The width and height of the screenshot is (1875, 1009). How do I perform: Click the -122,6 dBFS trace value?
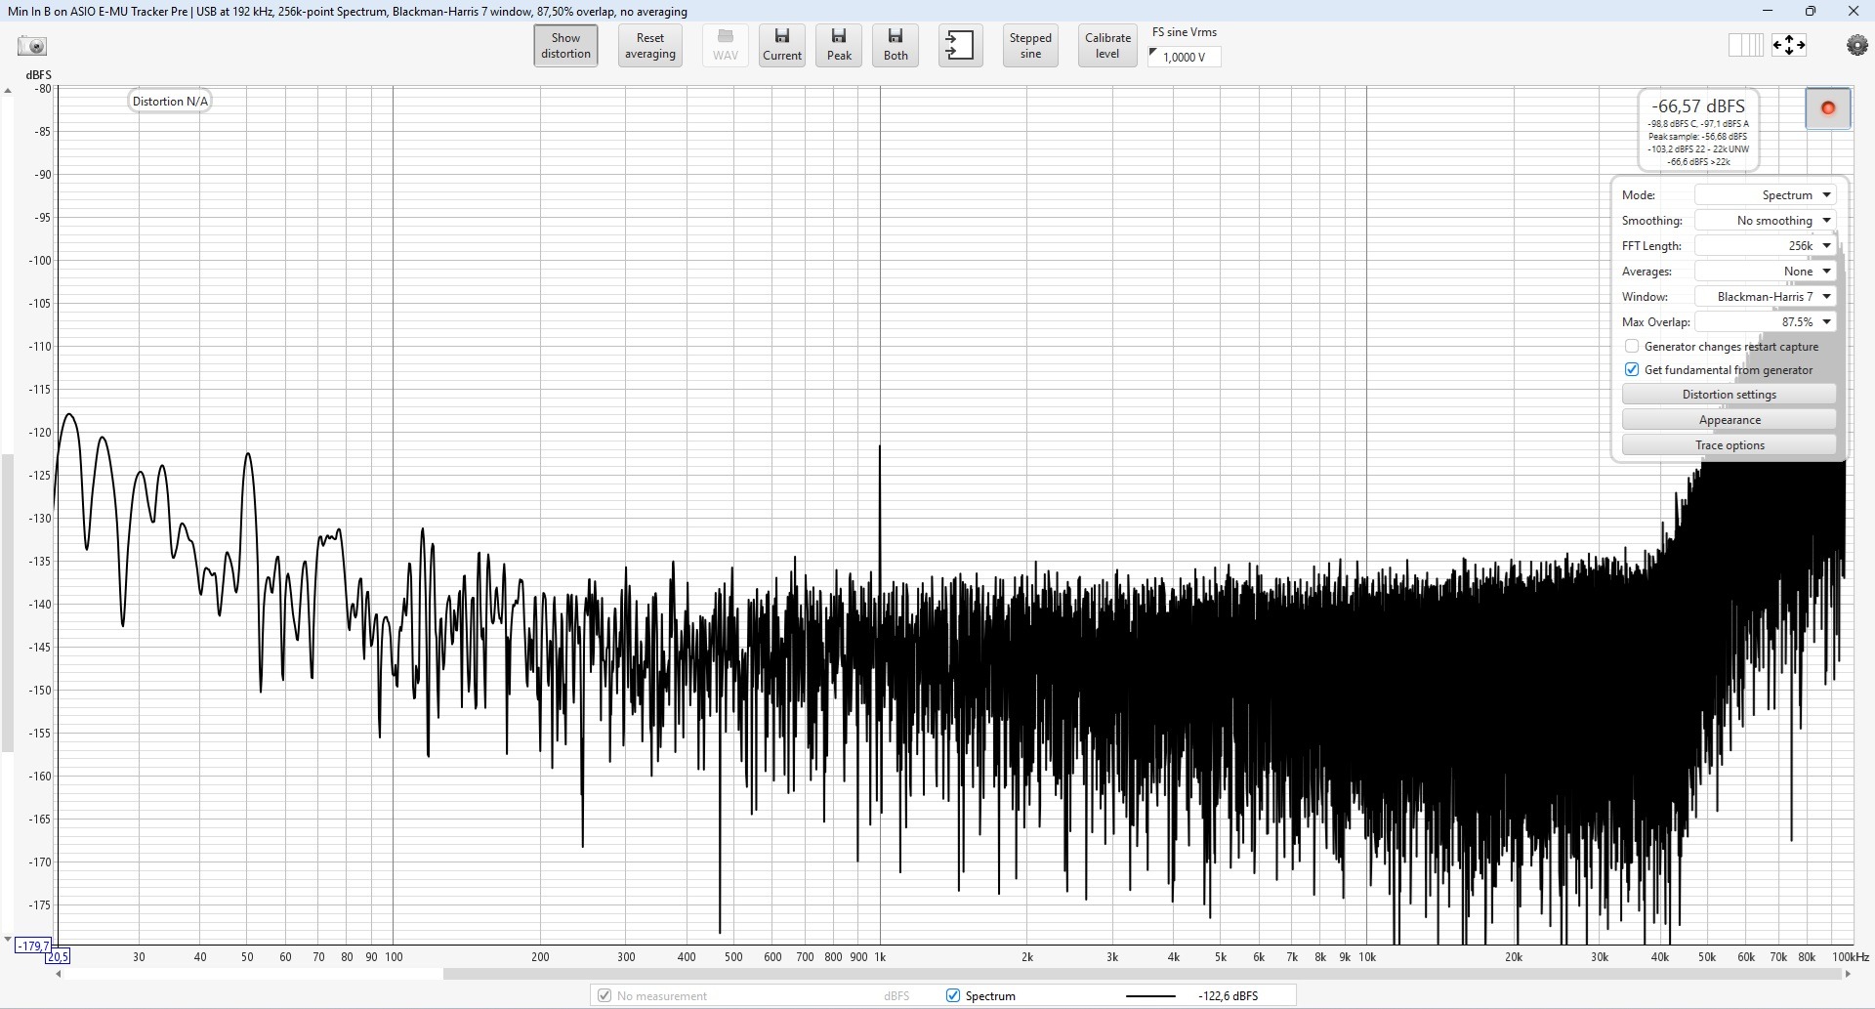[x=1229, y=996]
